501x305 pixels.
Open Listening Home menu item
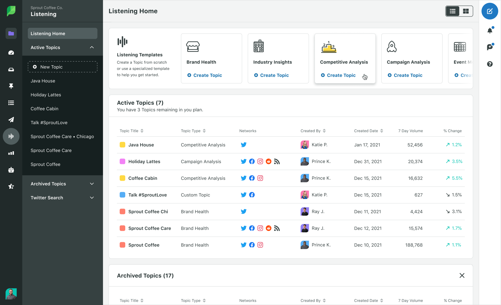tap(63, 33)
